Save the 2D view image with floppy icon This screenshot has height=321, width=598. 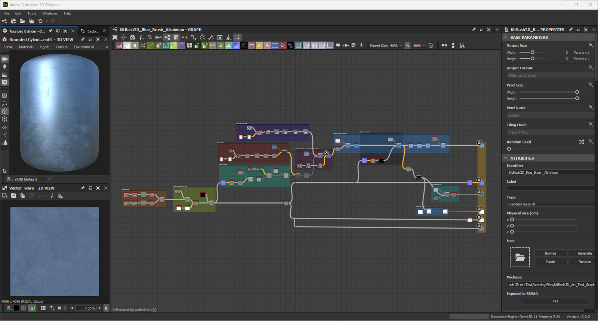[x=14, y=196]
